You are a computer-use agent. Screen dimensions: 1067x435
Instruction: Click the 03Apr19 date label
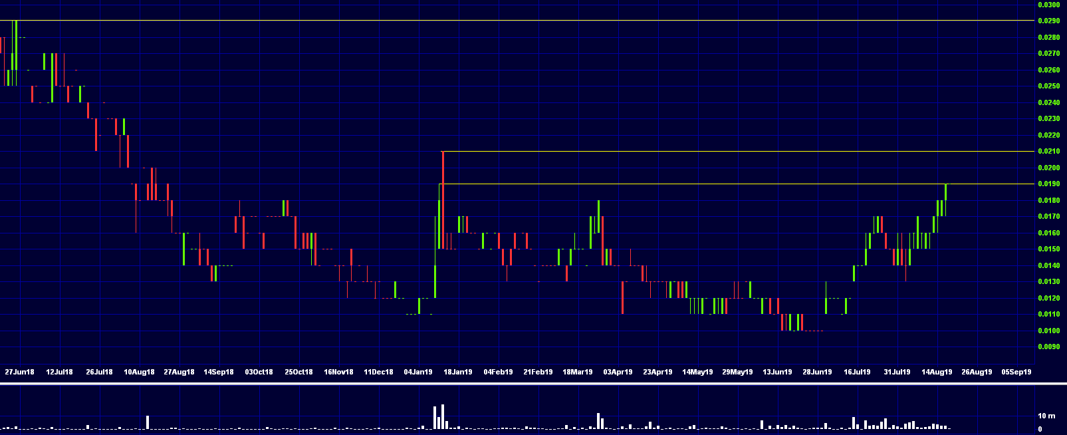[618, 372]
